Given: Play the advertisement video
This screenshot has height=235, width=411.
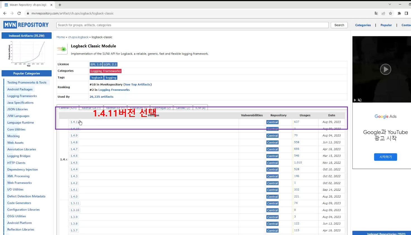Looking at the screenshot, I should (385, 69).
